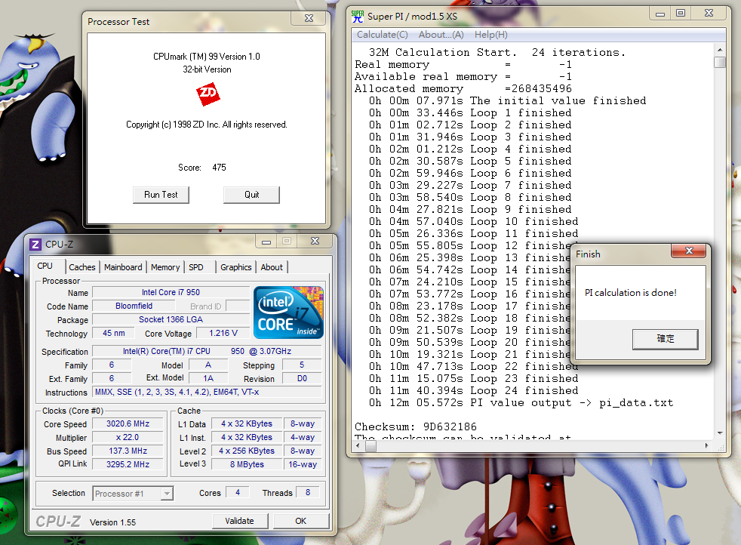The height and width of the screenshot is (545, 741).
Task: Switch to the Graphics tab
Action: click(236, 267)
